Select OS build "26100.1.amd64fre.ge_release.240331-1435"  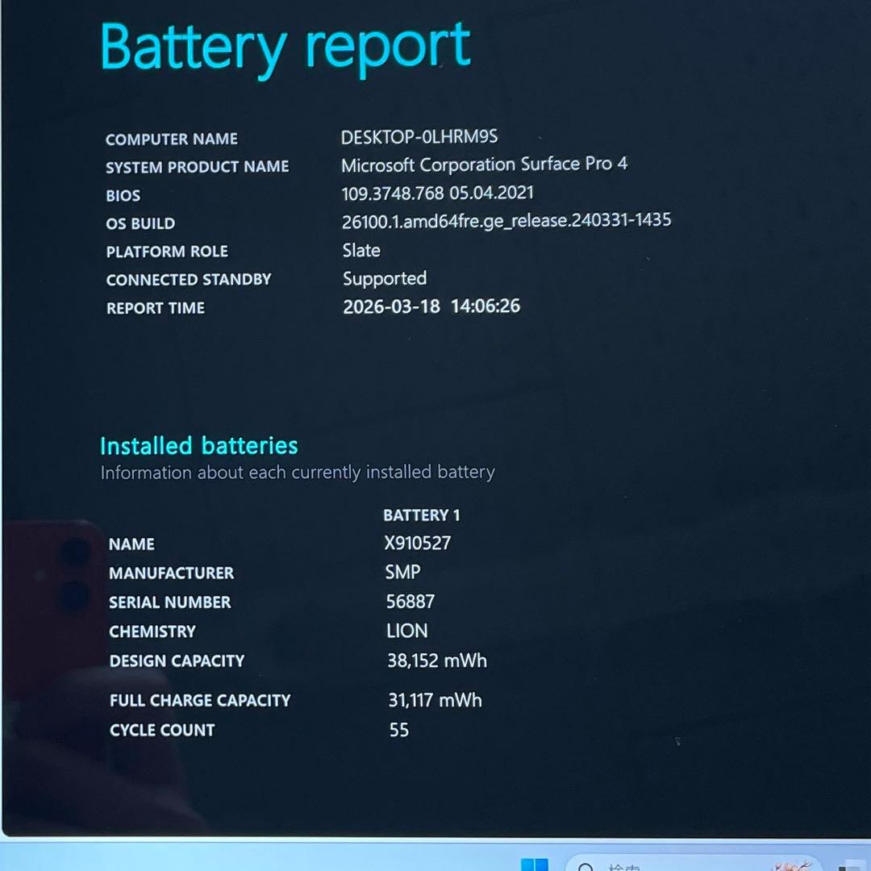pyautogui.click(x=506, y=220)
